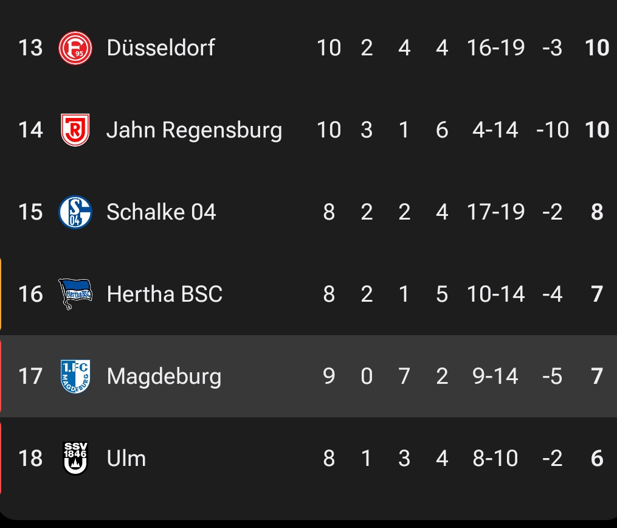Screen dimensions: 617x528
Task: Open the Jahn Regensburg team link
Action: click(194, 130)
